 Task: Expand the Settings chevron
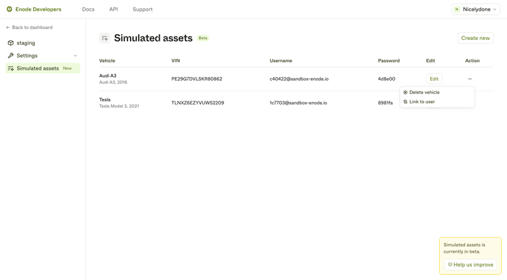pos(75,56)
